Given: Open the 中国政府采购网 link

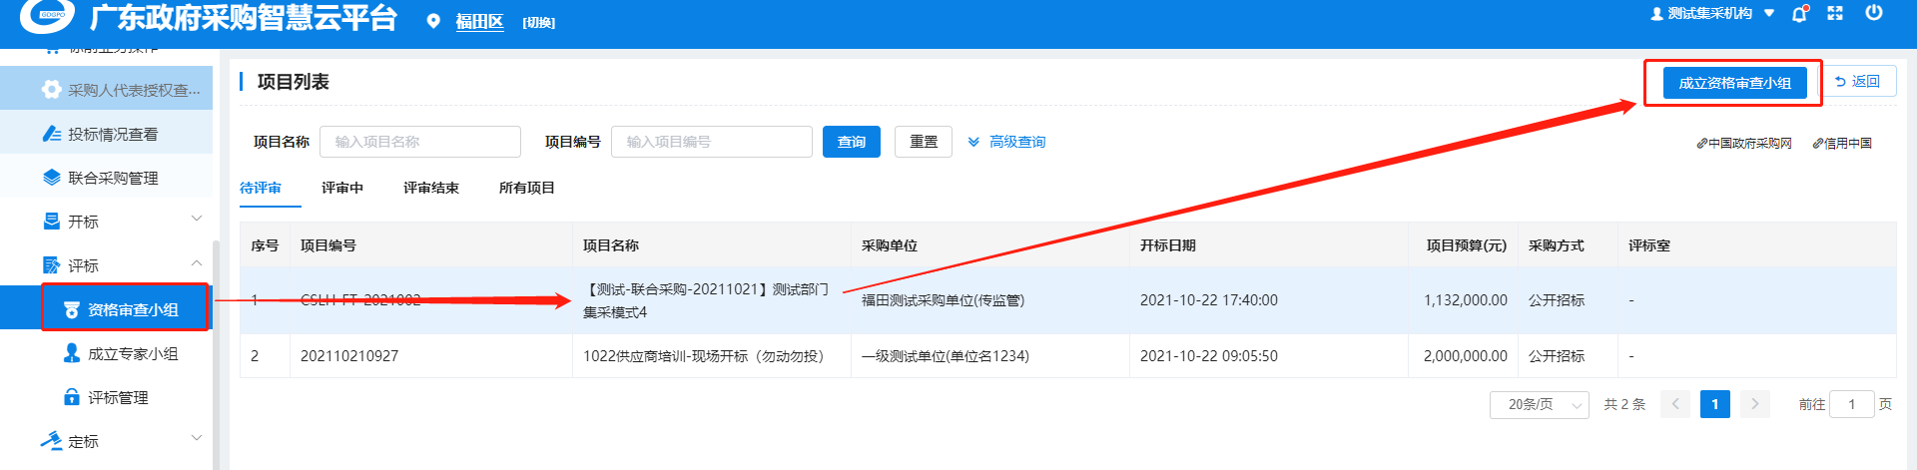Looking at the screenshot, I should click(x=1744, y=144).
